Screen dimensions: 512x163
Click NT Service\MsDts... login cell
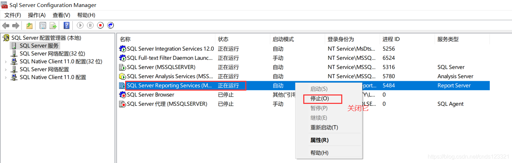[x=351, y=49]
